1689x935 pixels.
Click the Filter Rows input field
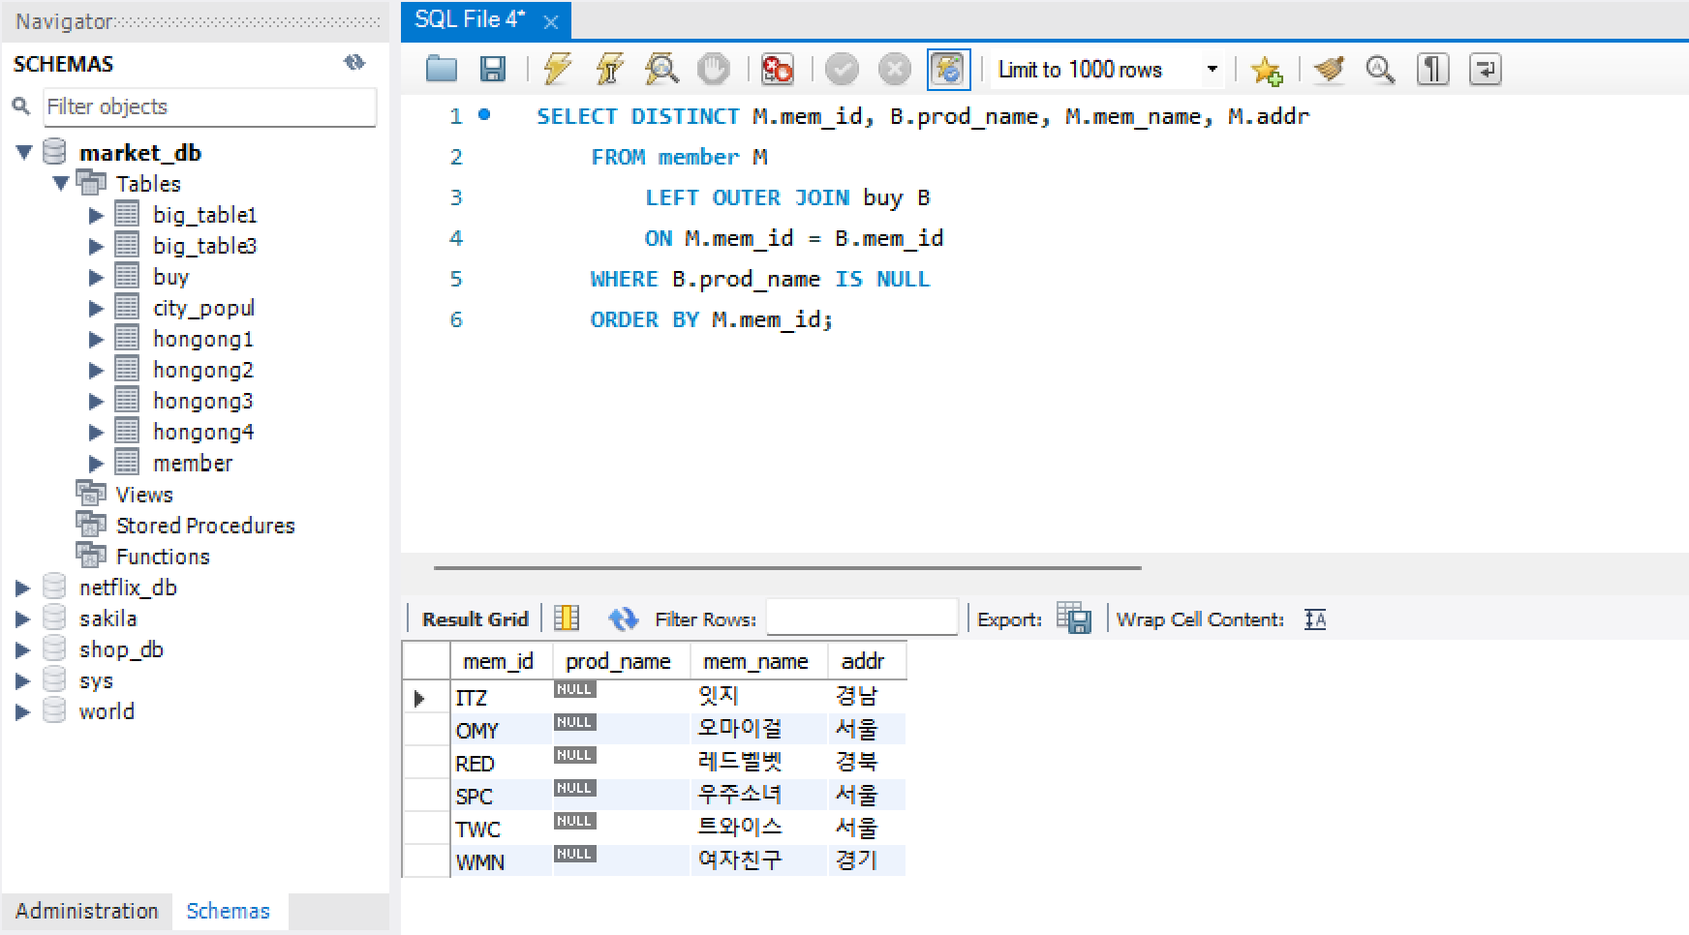coord(862,618)
